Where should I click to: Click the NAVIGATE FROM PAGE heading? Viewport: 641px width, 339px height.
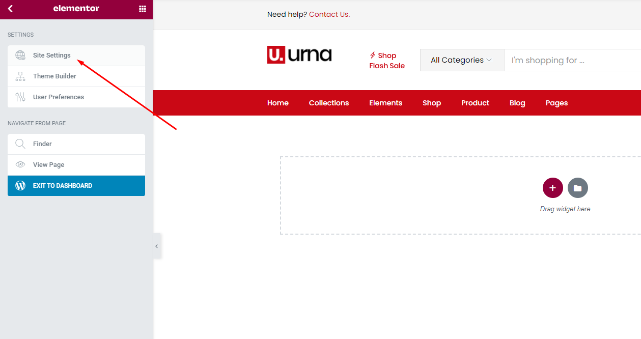(37, 123)
